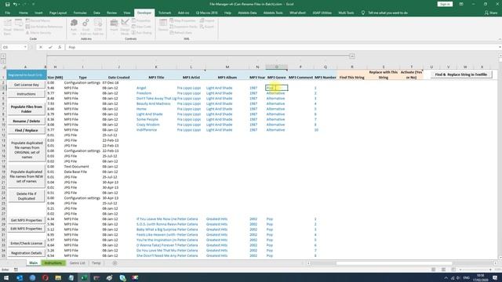Click the Registration Details button
This screenshot has height=282, width=502.
[26, 253]
